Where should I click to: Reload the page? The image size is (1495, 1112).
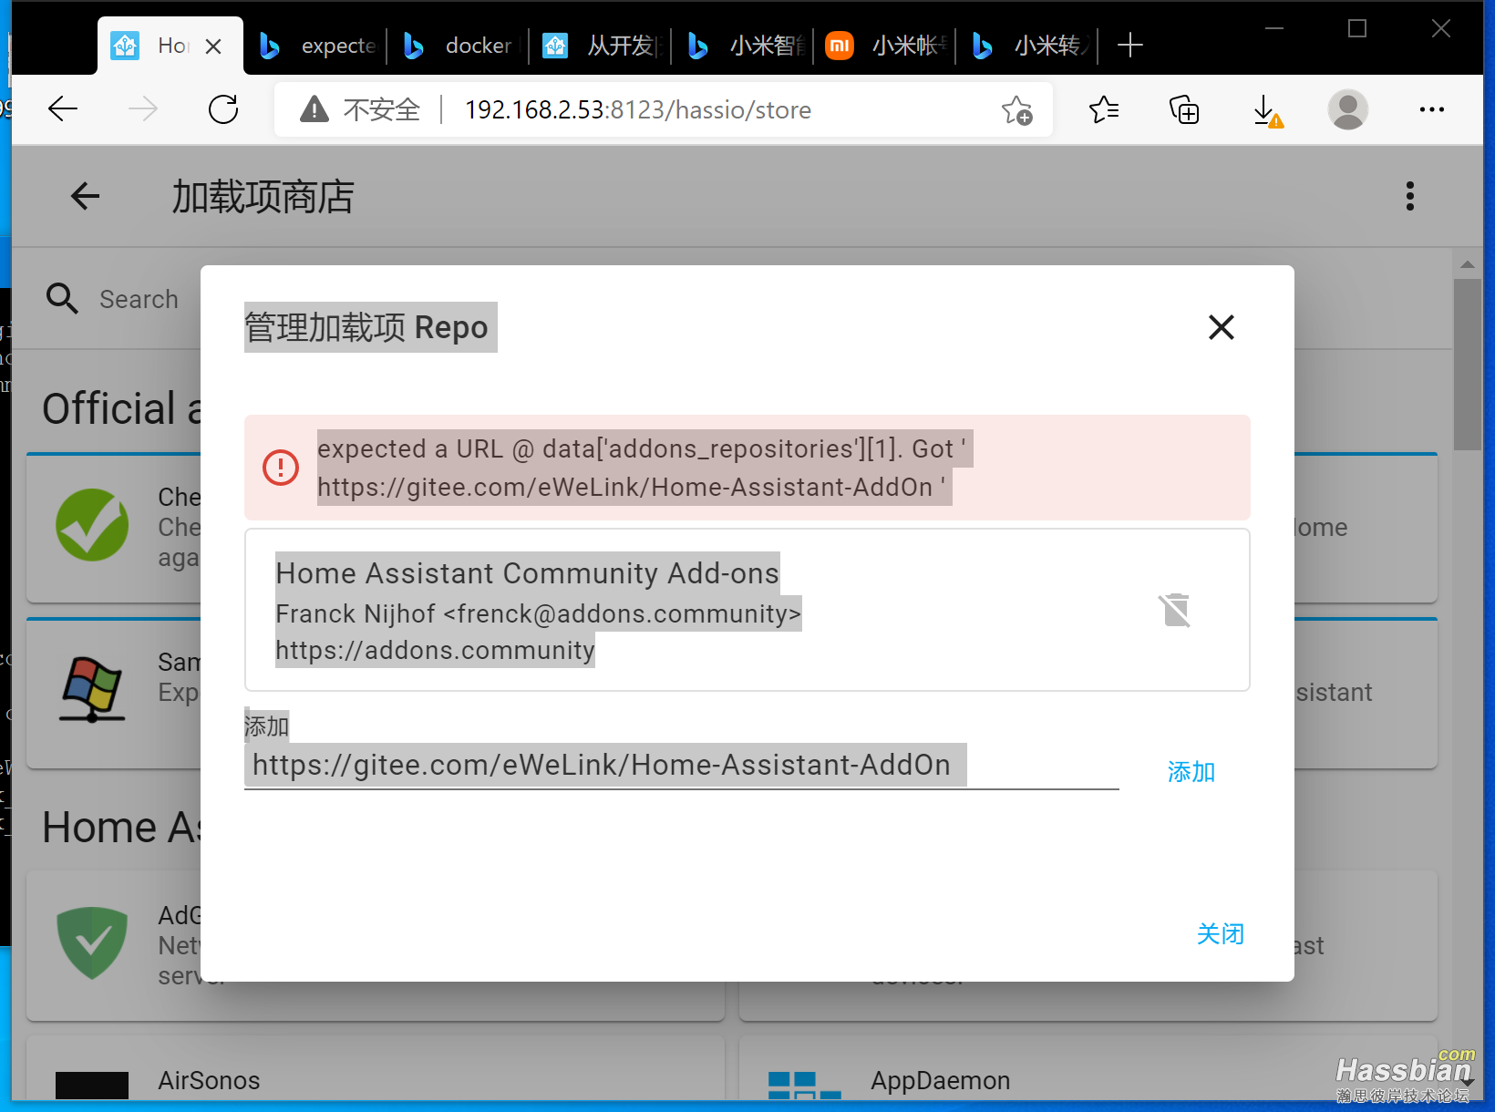pos(223,109)
